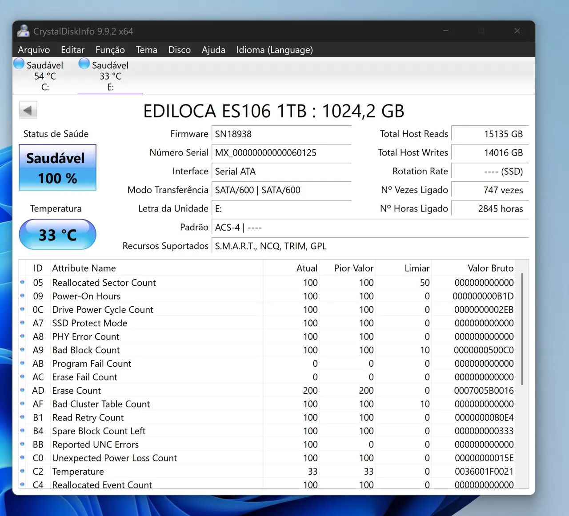
Task: Click the serial number field MX_00000000000060125
Action: point(281,153)
